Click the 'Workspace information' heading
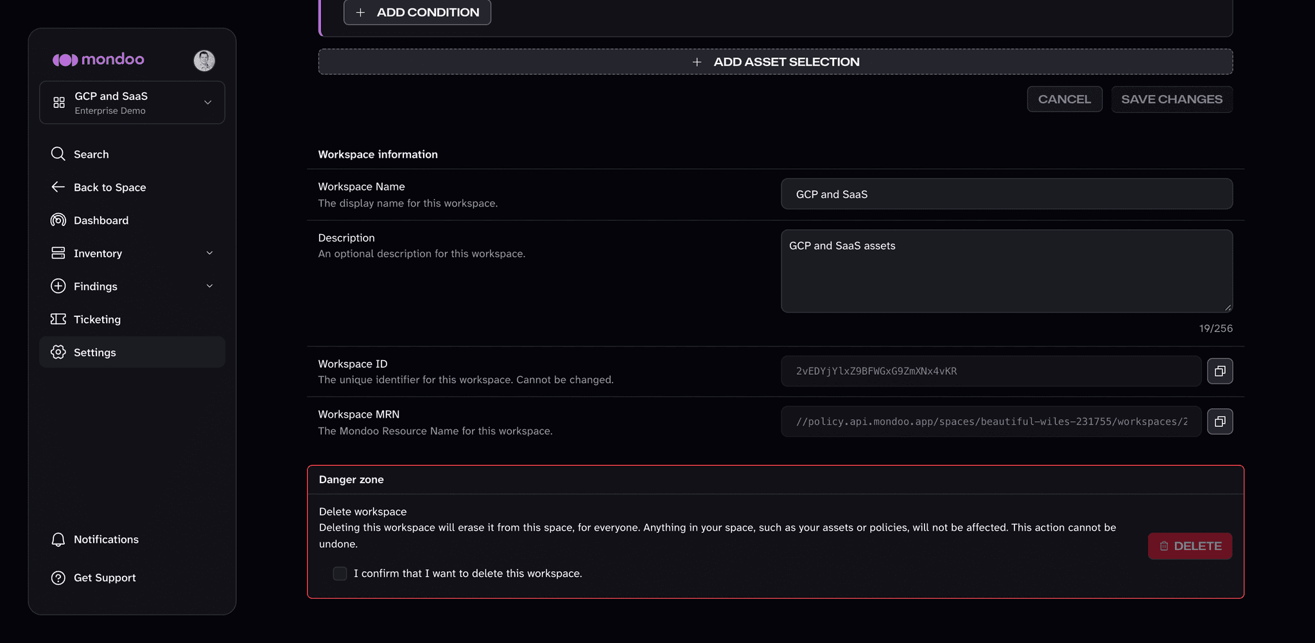The image size is (1315, 643). click(378, 155)
